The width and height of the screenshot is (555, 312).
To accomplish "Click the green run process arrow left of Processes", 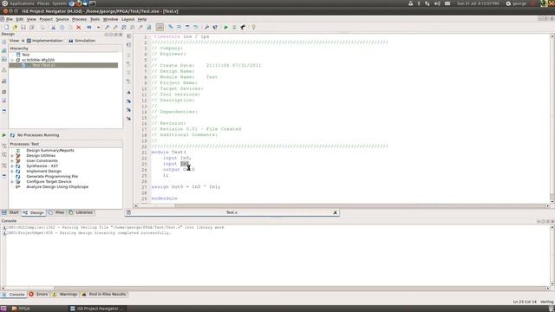I will tap(3, 135).
